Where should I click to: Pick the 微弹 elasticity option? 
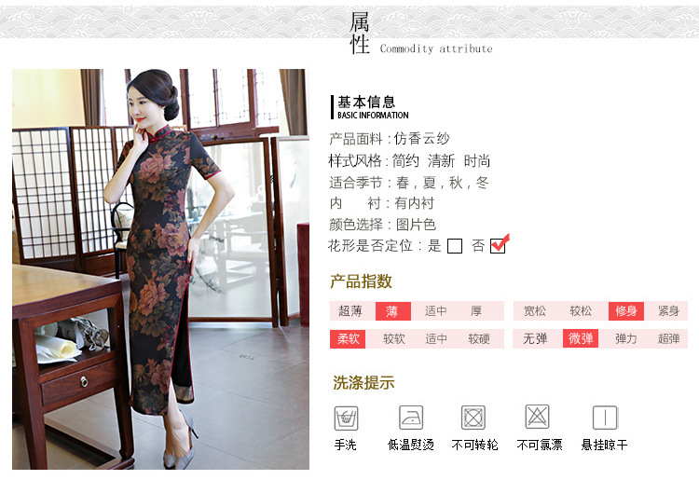click(581, 338)
